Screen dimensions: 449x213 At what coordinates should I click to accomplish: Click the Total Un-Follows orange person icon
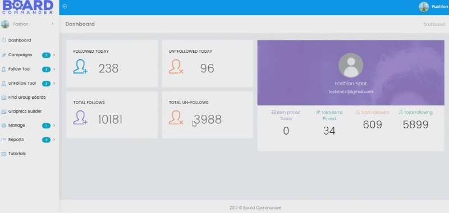pyautogui.click(x=176, y=118)
